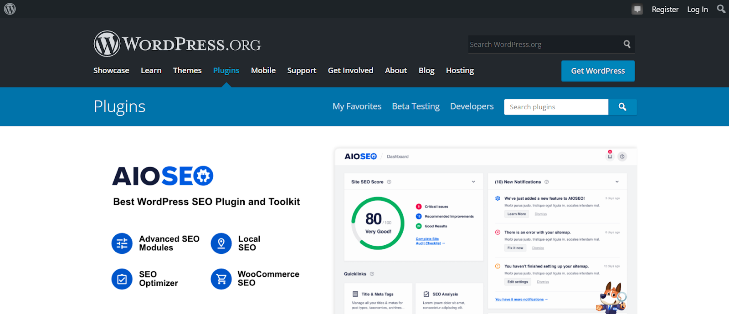Click the Advanced SEO Modules sliders icon
Viewport: 729px width, 314px height.
pos(122,243)
